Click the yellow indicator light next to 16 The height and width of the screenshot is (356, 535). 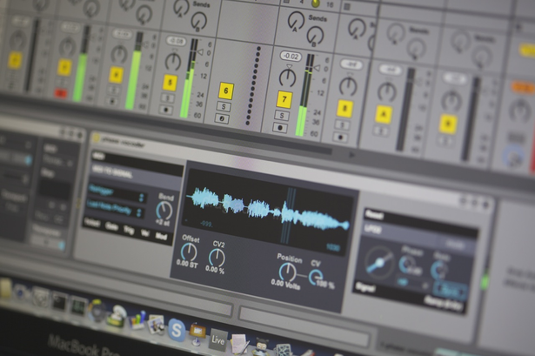tap(316, 3)
